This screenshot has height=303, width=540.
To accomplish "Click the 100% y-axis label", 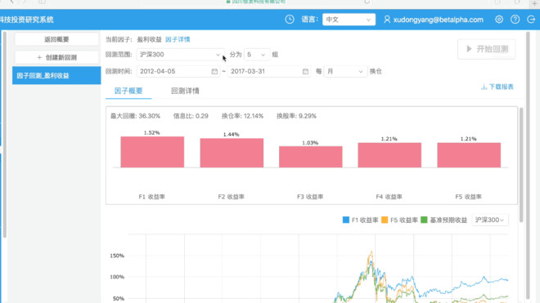I will click(117, 277).
